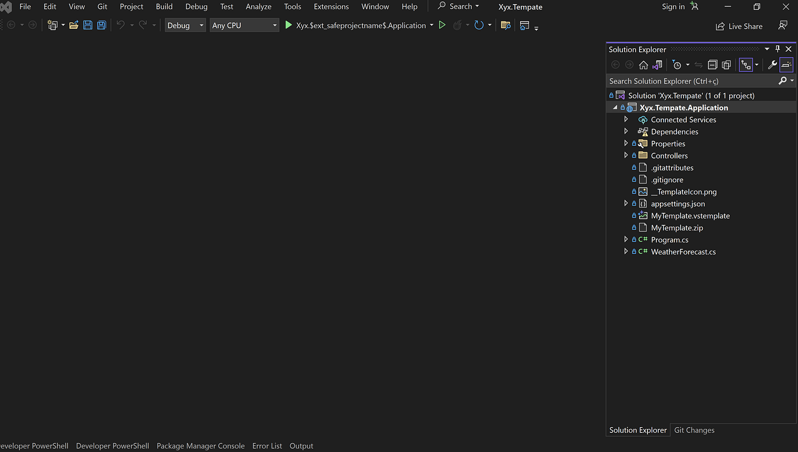Open the Home view in Solution Explorer
The height and width of the screenshot is (452, 798).
(643, 65)
